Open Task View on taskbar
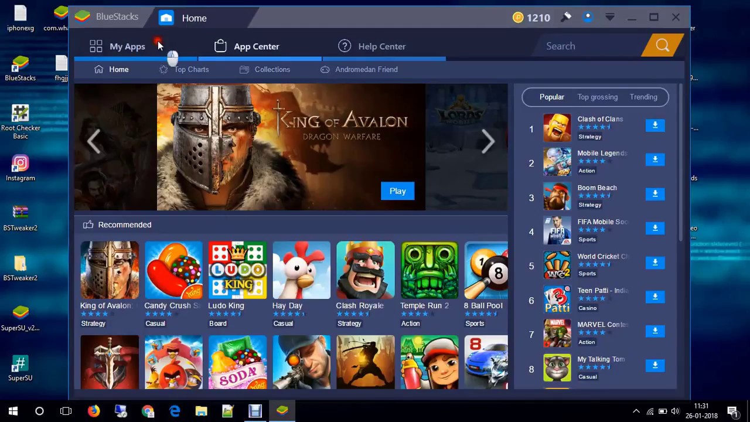 click(66, 411)
